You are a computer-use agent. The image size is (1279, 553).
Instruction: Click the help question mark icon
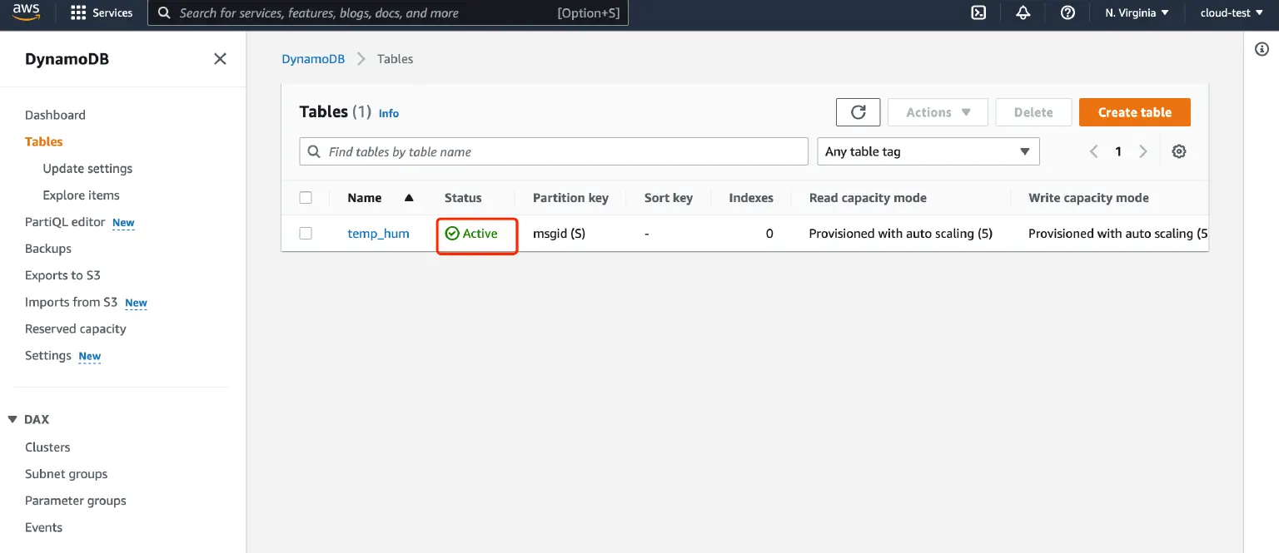(x=1067, y=12)
